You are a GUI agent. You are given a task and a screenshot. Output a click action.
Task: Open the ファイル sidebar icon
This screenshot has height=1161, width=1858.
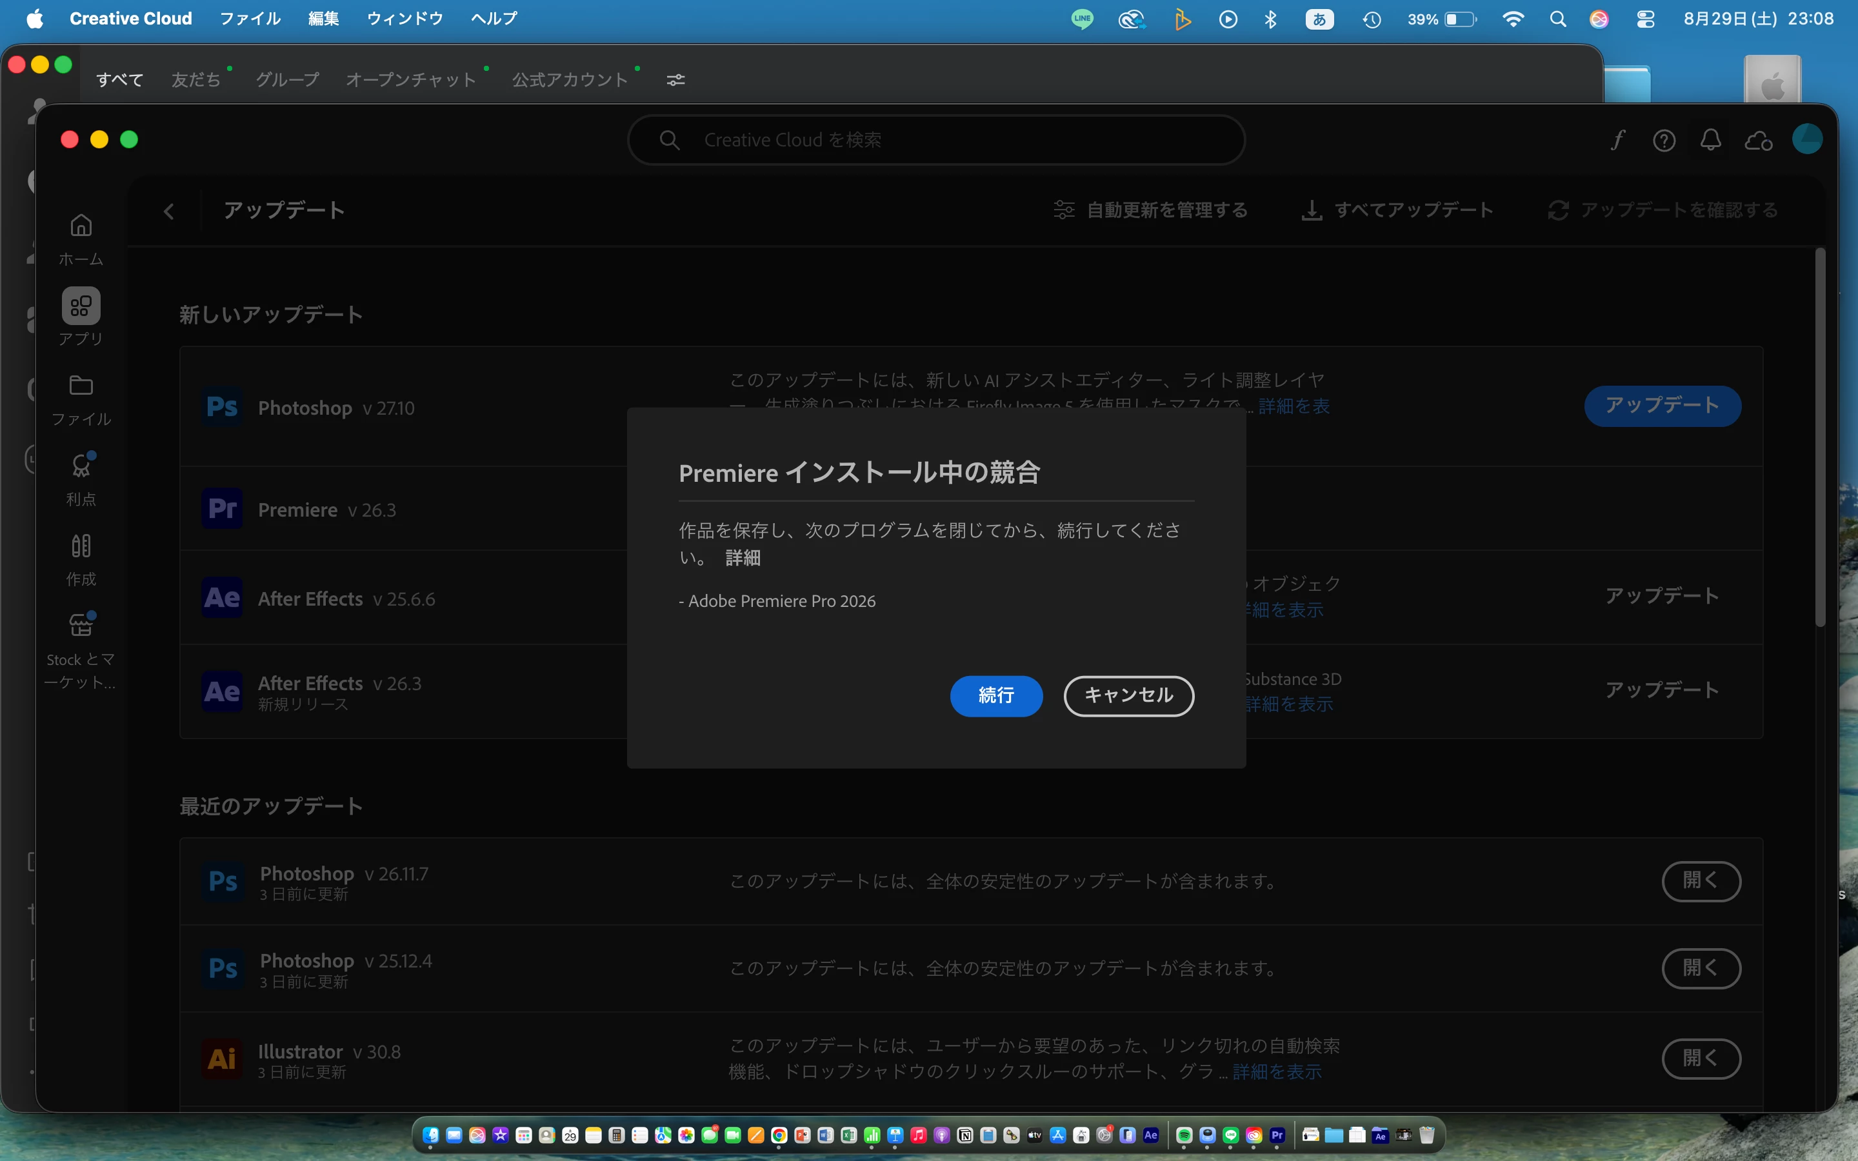coord(81,399)
